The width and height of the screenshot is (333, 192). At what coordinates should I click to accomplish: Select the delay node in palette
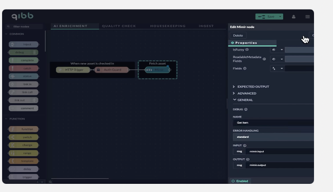point(24,169)
